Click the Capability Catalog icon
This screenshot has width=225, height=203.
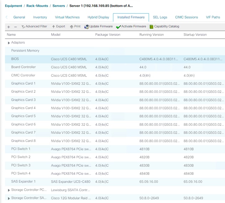pyautogui.click(x=152, y=26)
